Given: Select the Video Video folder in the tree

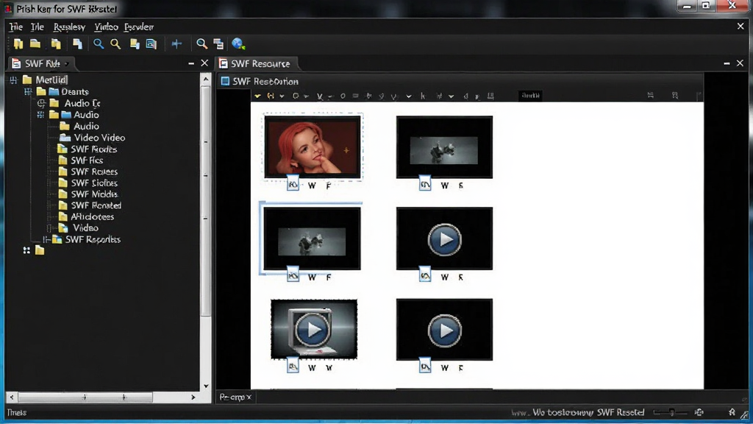Looking at the screenshot, I should [92, 138].
